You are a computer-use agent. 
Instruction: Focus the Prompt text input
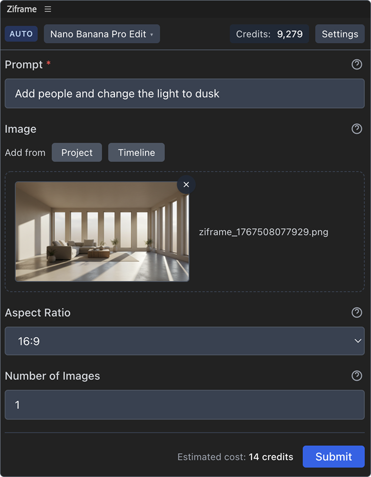click(x=184, y=94)
